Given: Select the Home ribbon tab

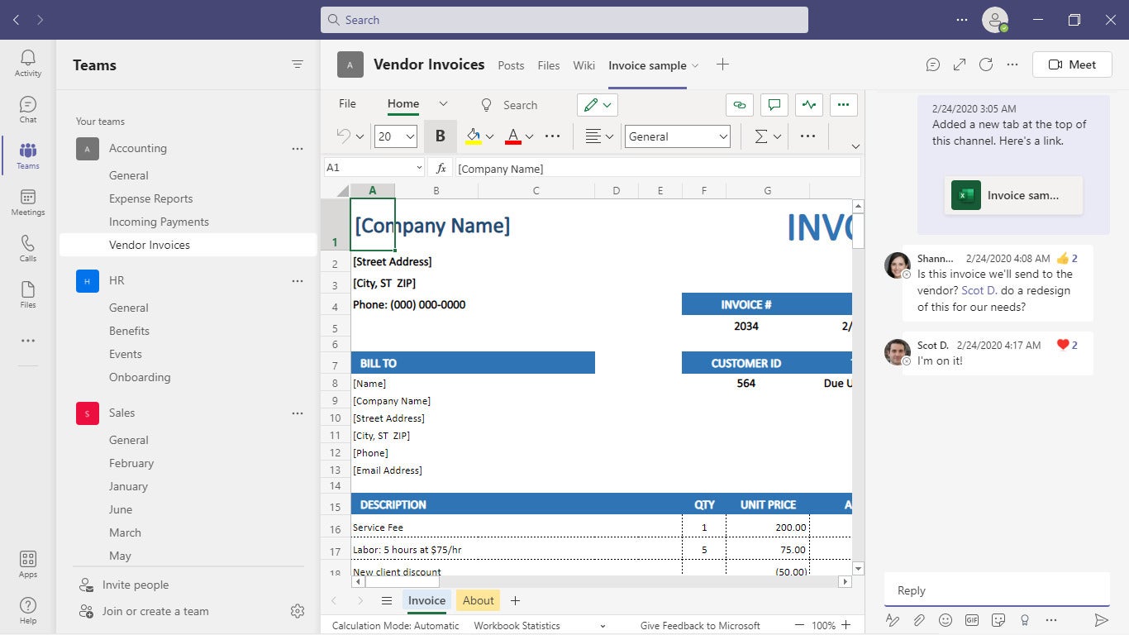Looking at the screenshot, I should click(403, 104).
